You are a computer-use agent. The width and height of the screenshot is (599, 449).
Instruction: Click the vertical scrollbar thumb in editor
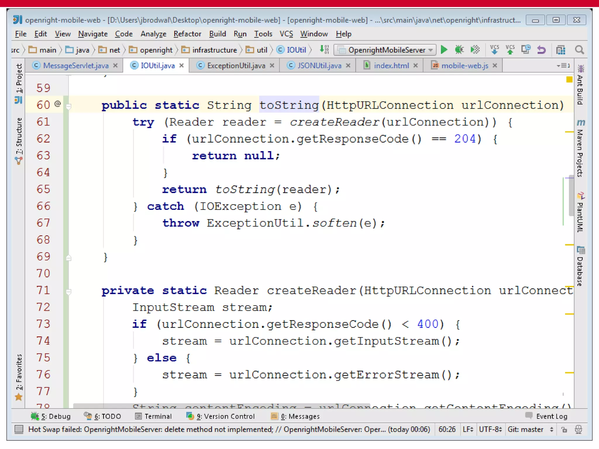click(x=571, y=196)
